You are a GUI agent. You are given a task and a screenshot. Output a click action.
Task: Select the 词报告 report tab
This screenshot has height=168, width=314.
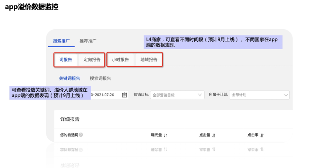(x=66, y=60)
